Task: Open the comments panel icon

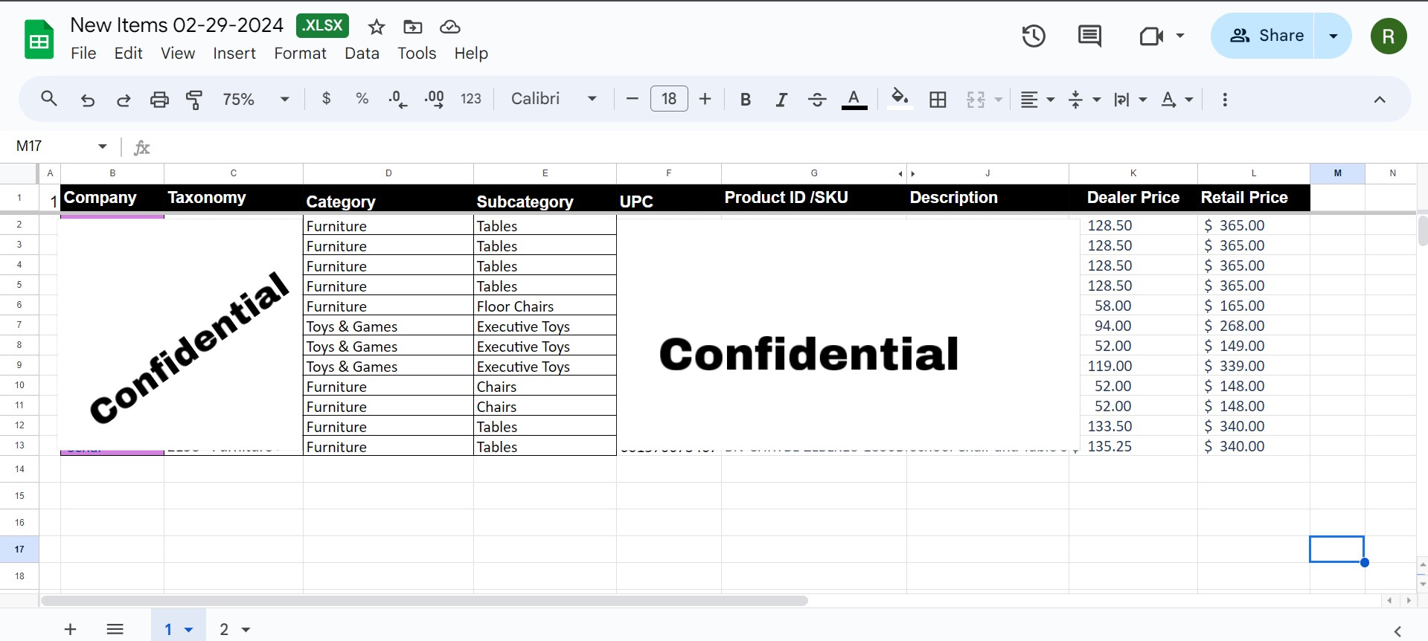Action: 1089,36
